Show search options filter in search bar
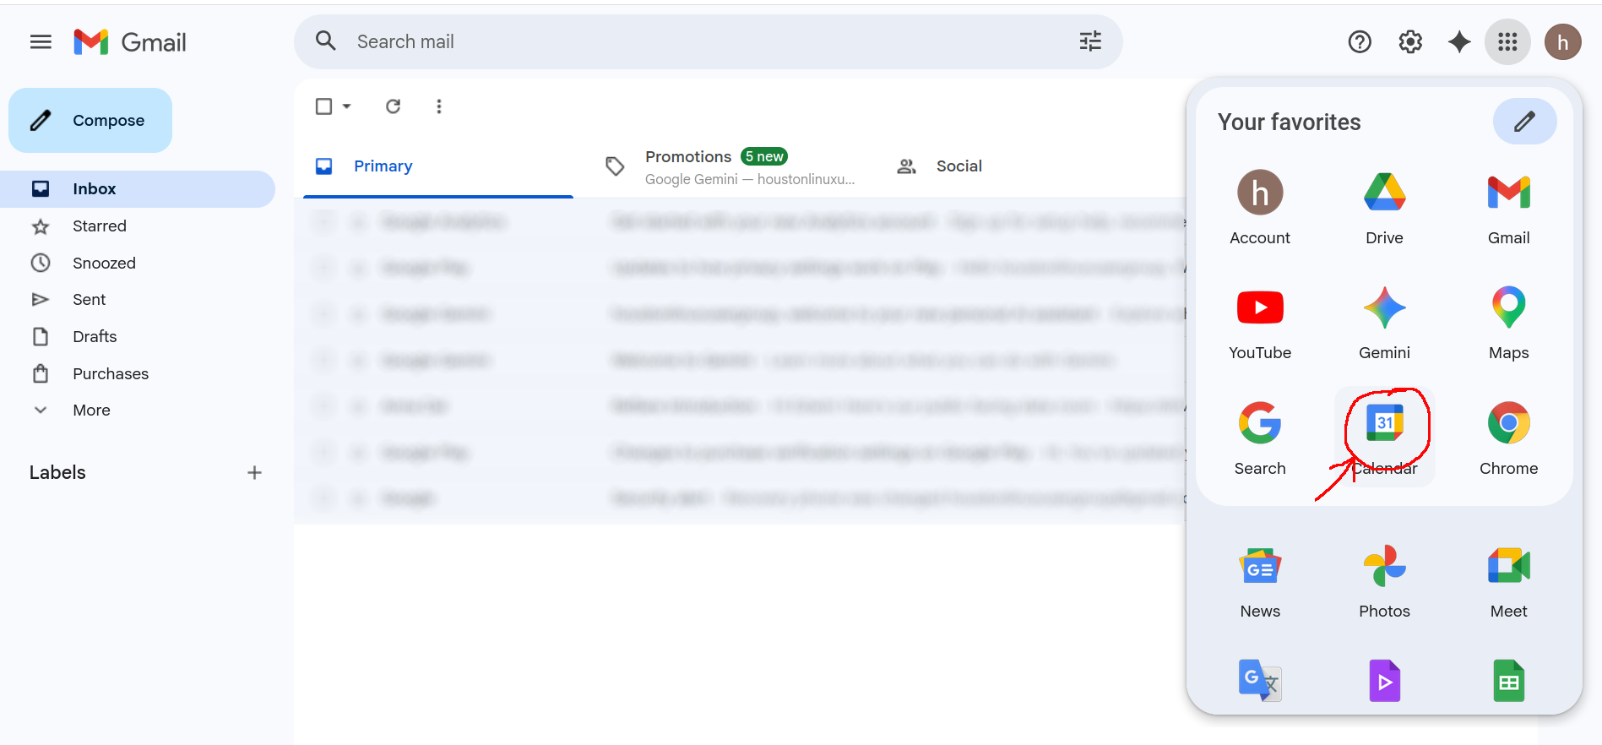Screen dimensions: 1602x745 [x=1090, y=41]
